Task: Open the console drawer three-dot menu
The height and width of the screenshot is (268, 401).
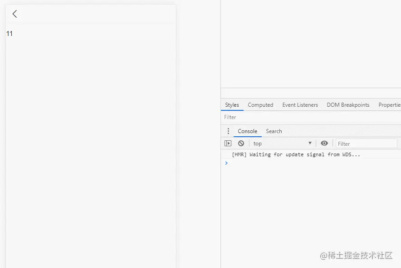Action: [228, 131]
